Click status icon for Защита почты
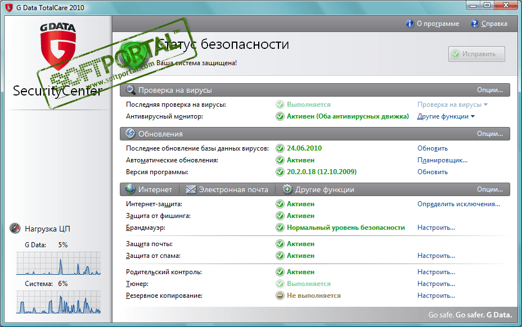 pos(280,244)
